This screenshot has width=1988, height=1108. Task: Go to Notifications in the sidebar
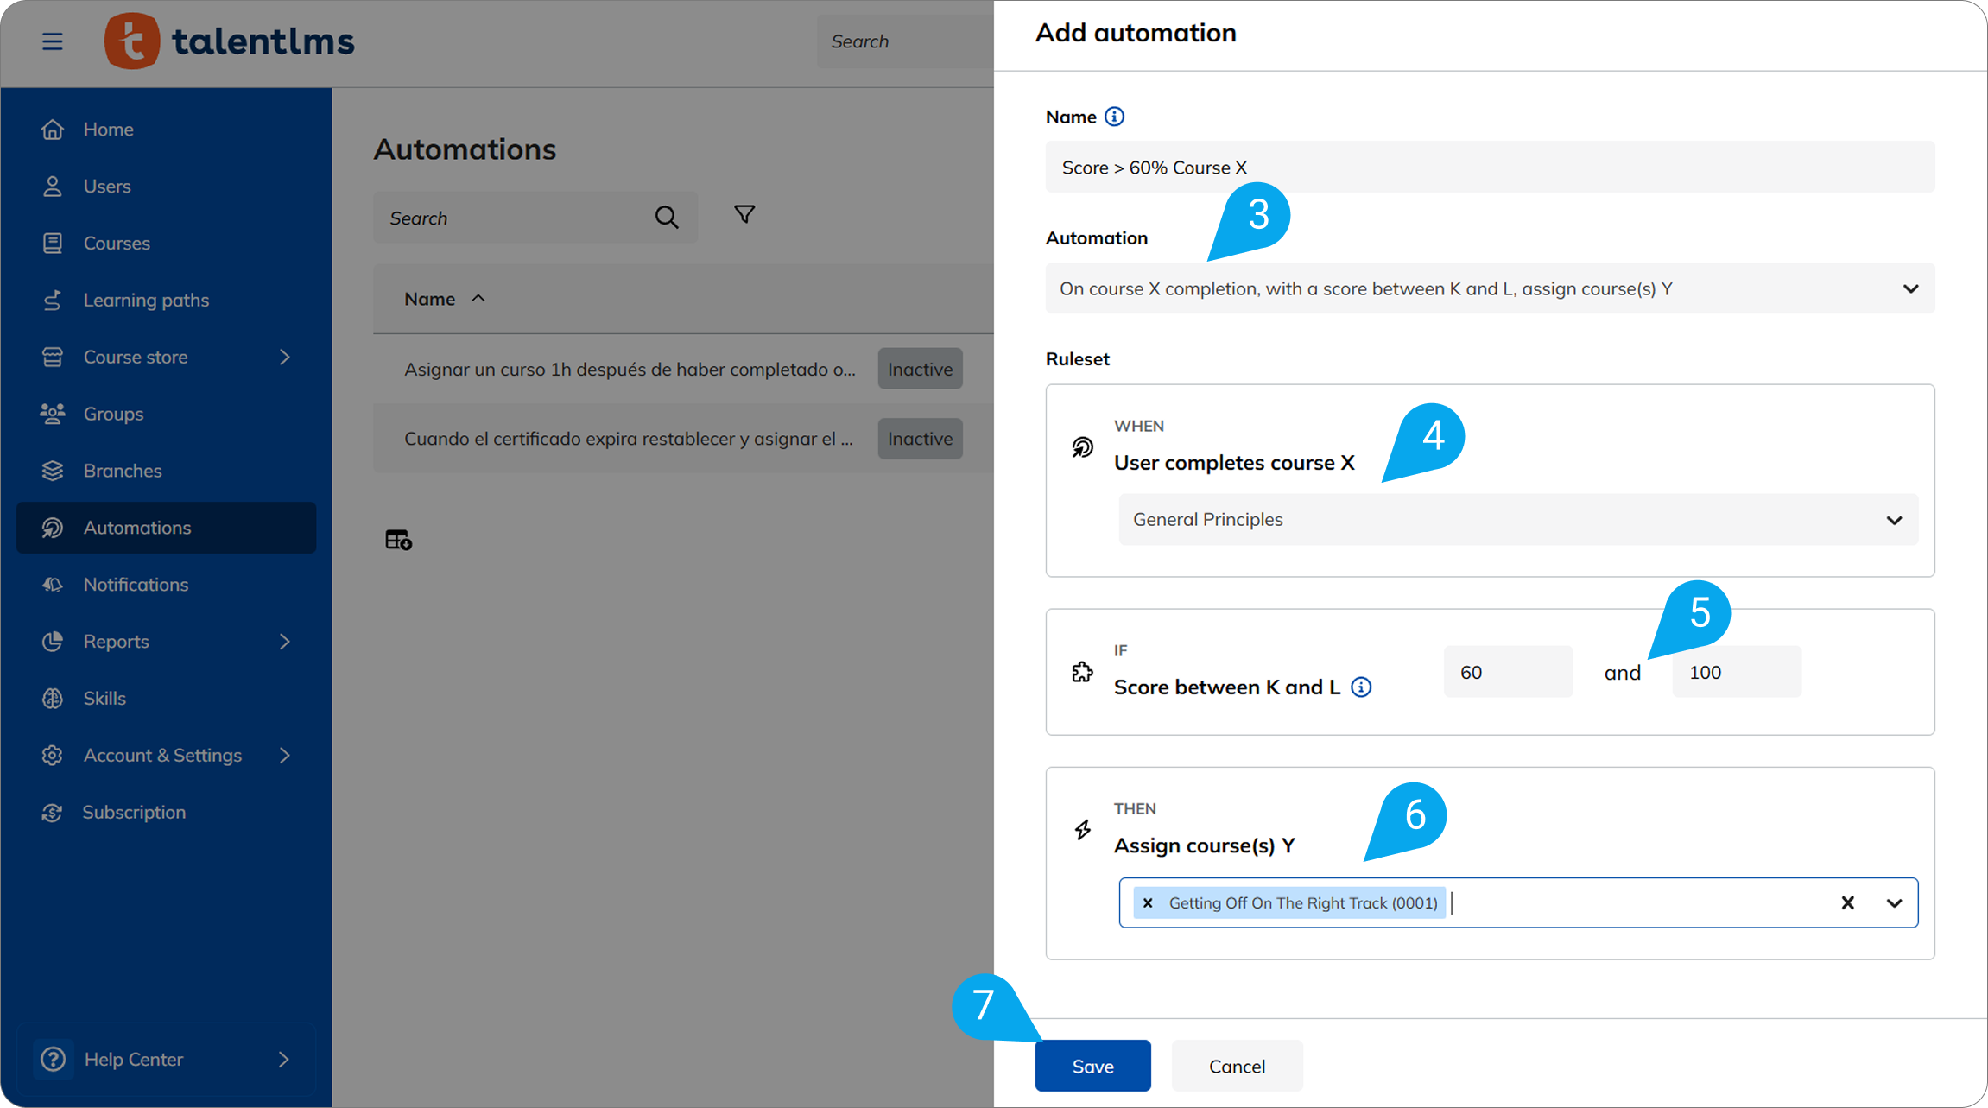pyautogui.click(x=136, y=585)
